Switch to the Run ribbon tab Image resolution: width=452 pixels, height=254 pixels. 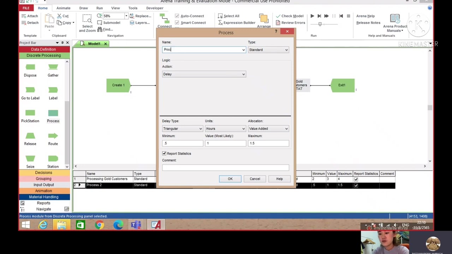pyautogui.click(x=100, y=8)
